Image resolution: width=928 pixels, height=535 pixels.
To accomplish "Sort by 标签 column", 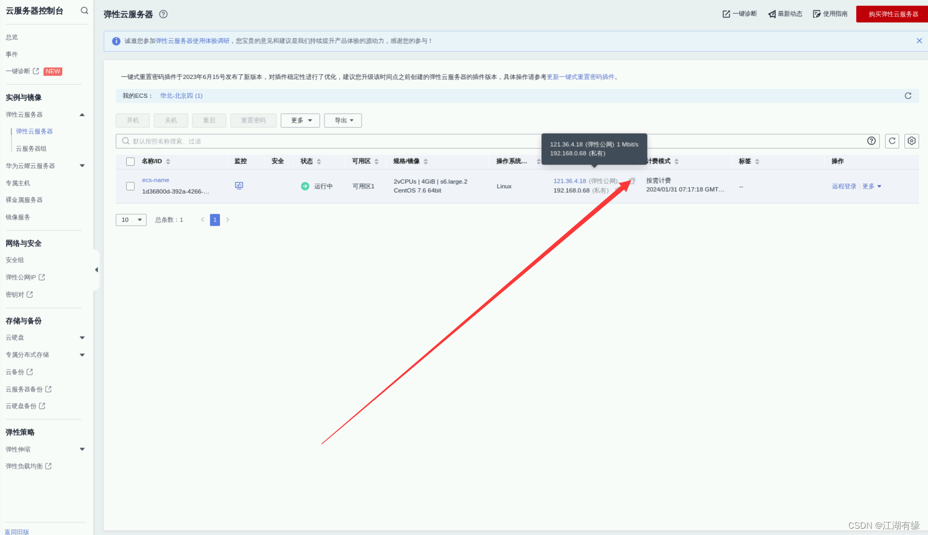I will 757,161.
